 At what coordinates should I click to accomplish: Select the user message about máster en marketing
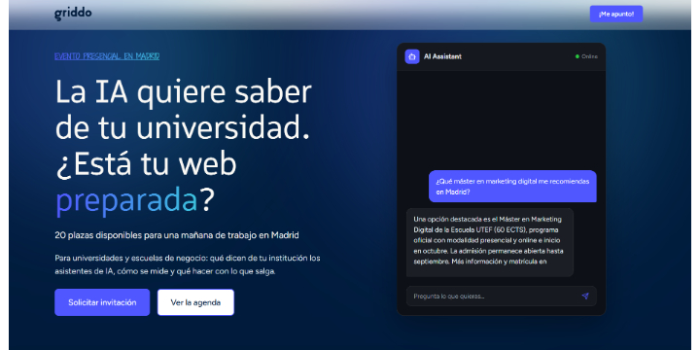(x=512, y=187)
